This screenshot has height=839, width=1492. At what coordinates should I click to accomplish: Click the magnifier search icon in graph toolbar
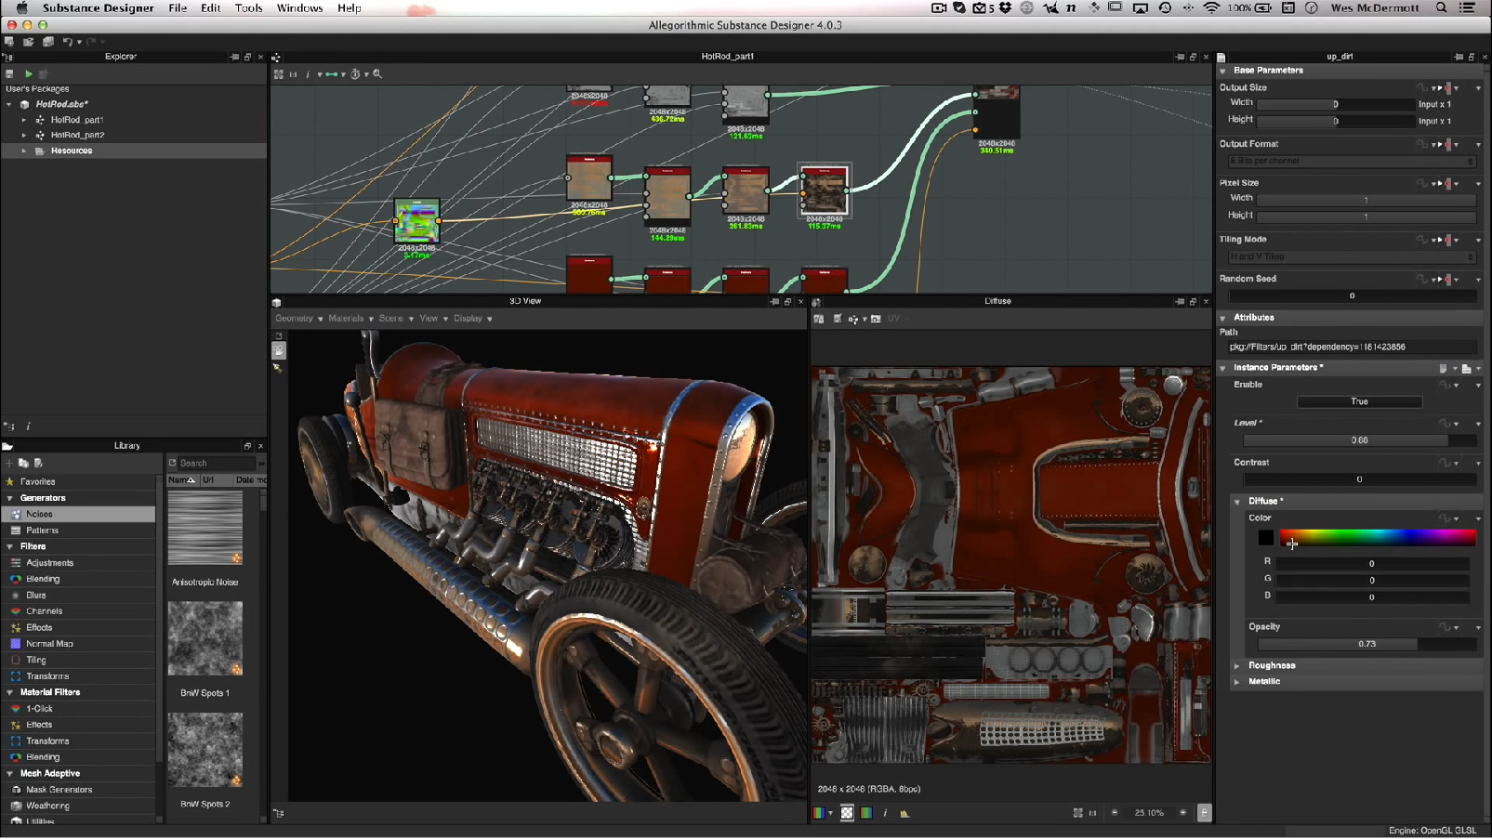click(x=377, y=74)
